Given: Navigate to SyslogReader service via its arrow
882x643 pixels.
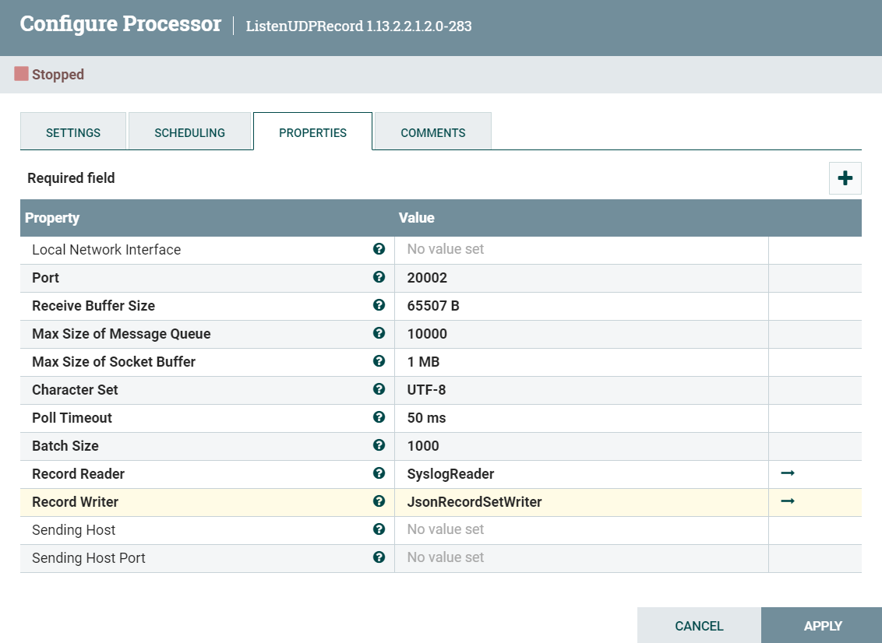Looking at the screenshot, I should 787,473.
